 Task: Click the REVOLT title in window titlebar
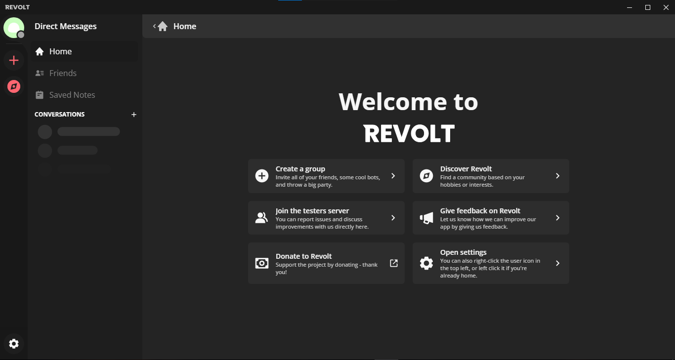coord(17,7)
